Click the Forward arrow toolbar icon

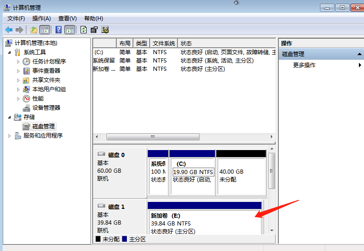coord(19,30)
